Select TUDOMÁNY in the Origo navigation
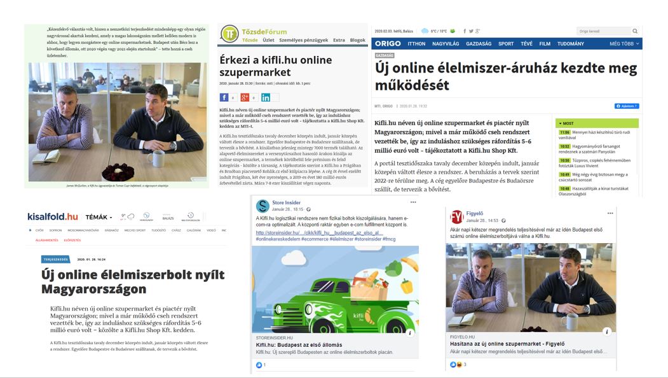668x378 pixels. 571,44
